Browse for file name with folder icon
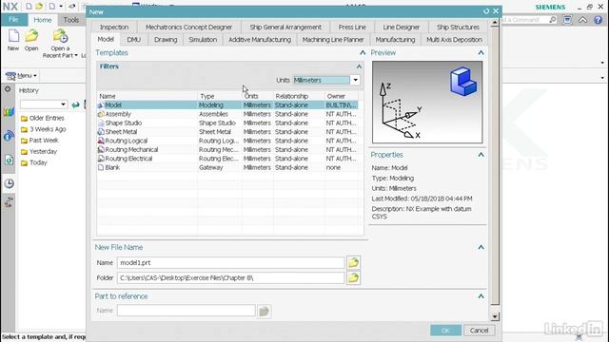609x342 pixels. point(353,262)
